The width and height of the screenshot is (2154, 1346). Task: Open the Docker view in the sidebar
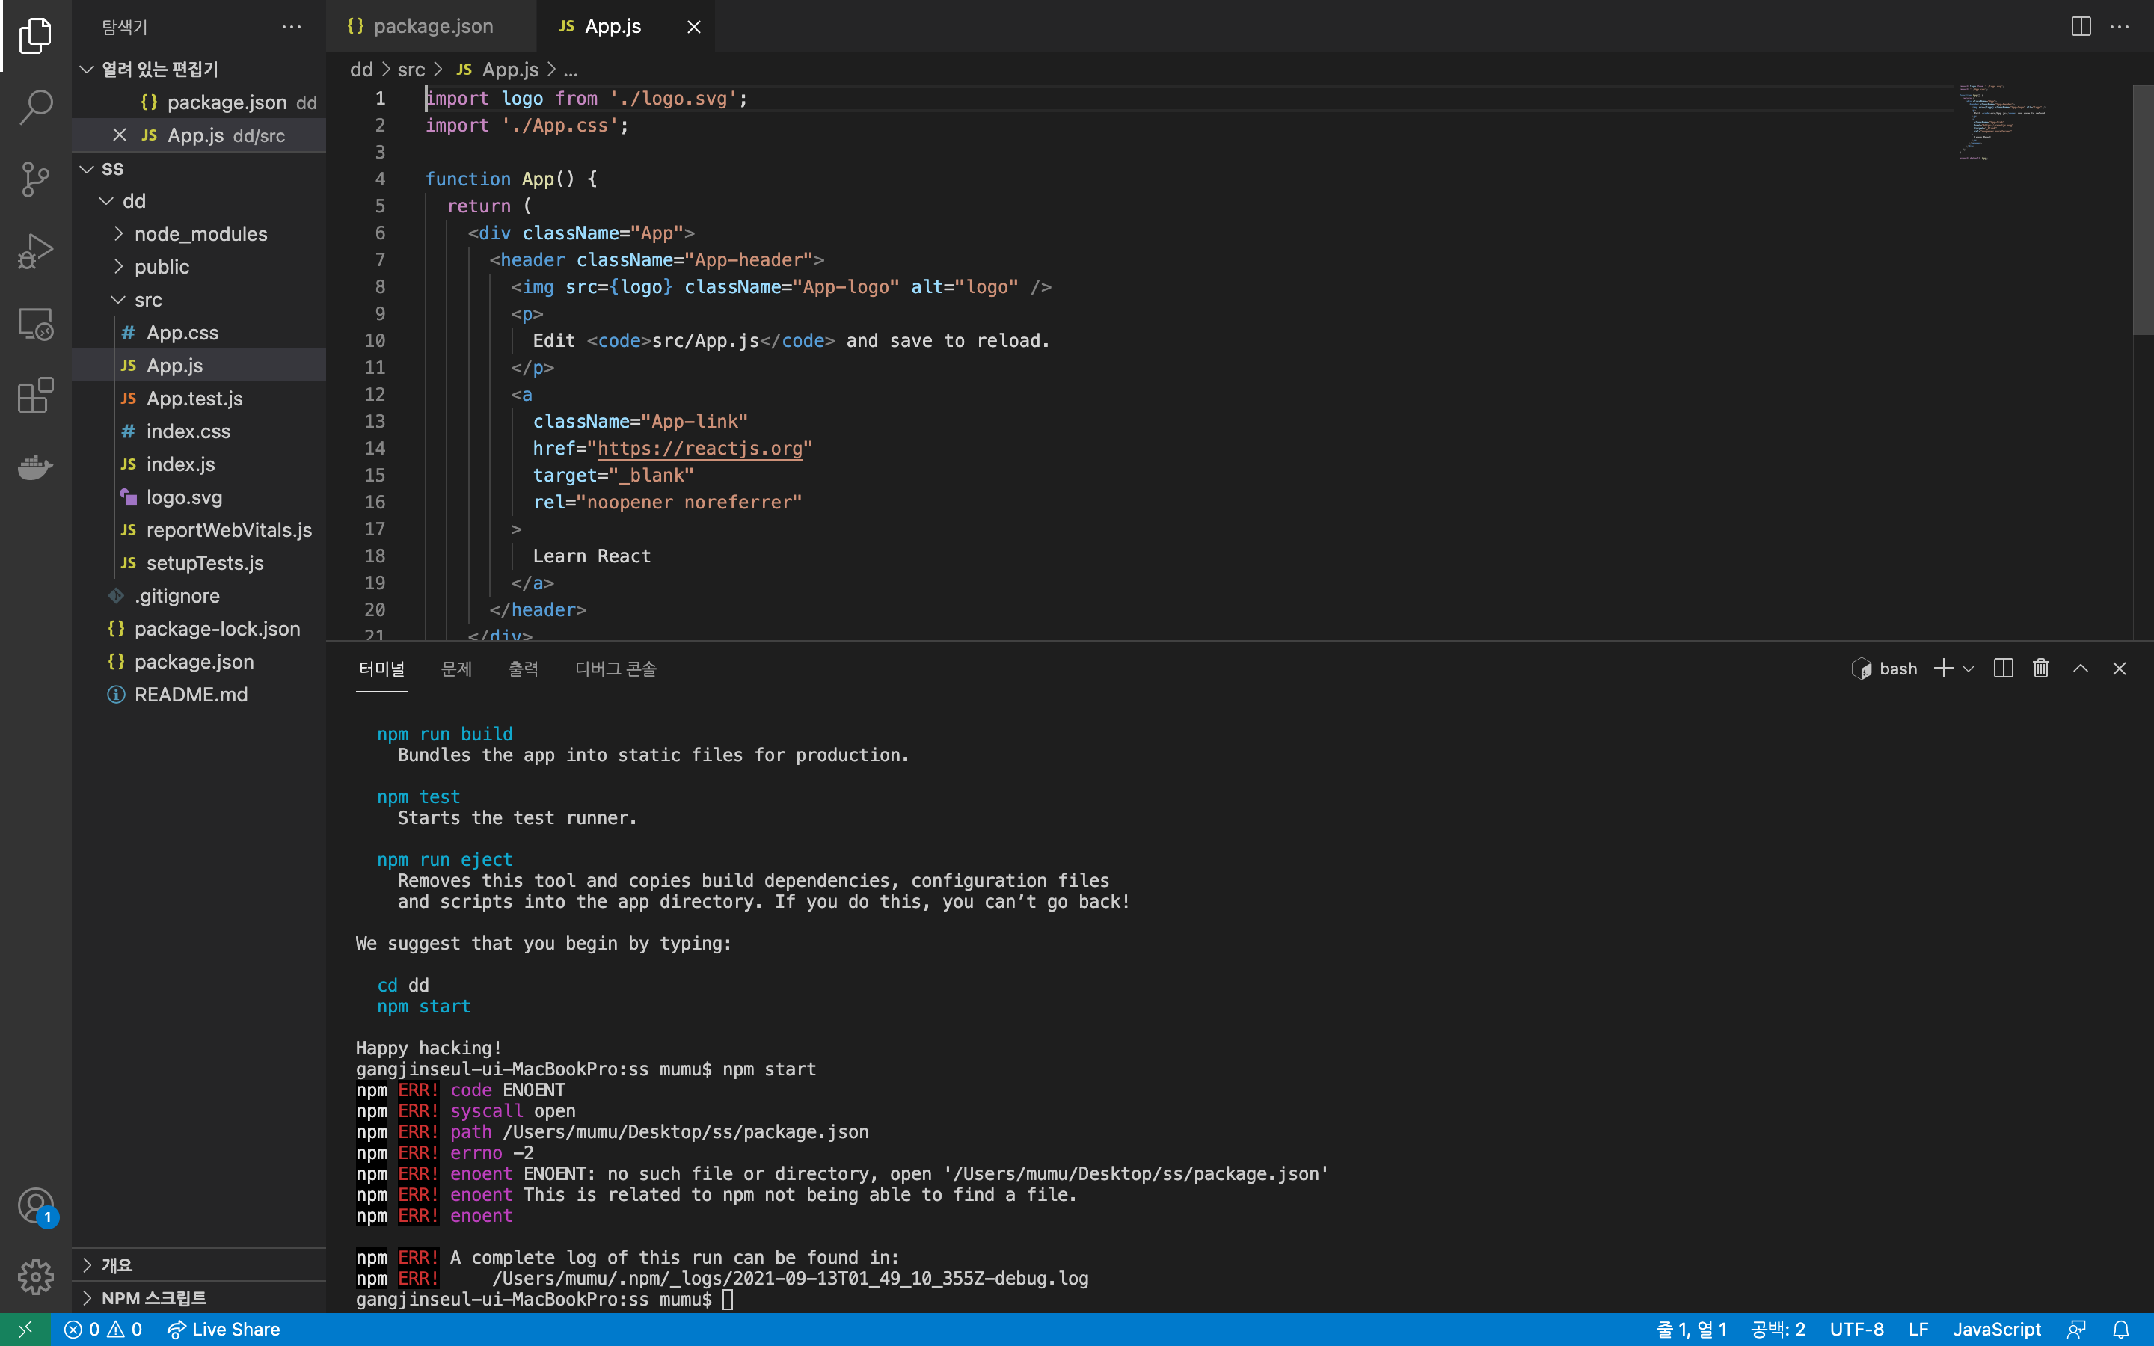tap(36, 467)
